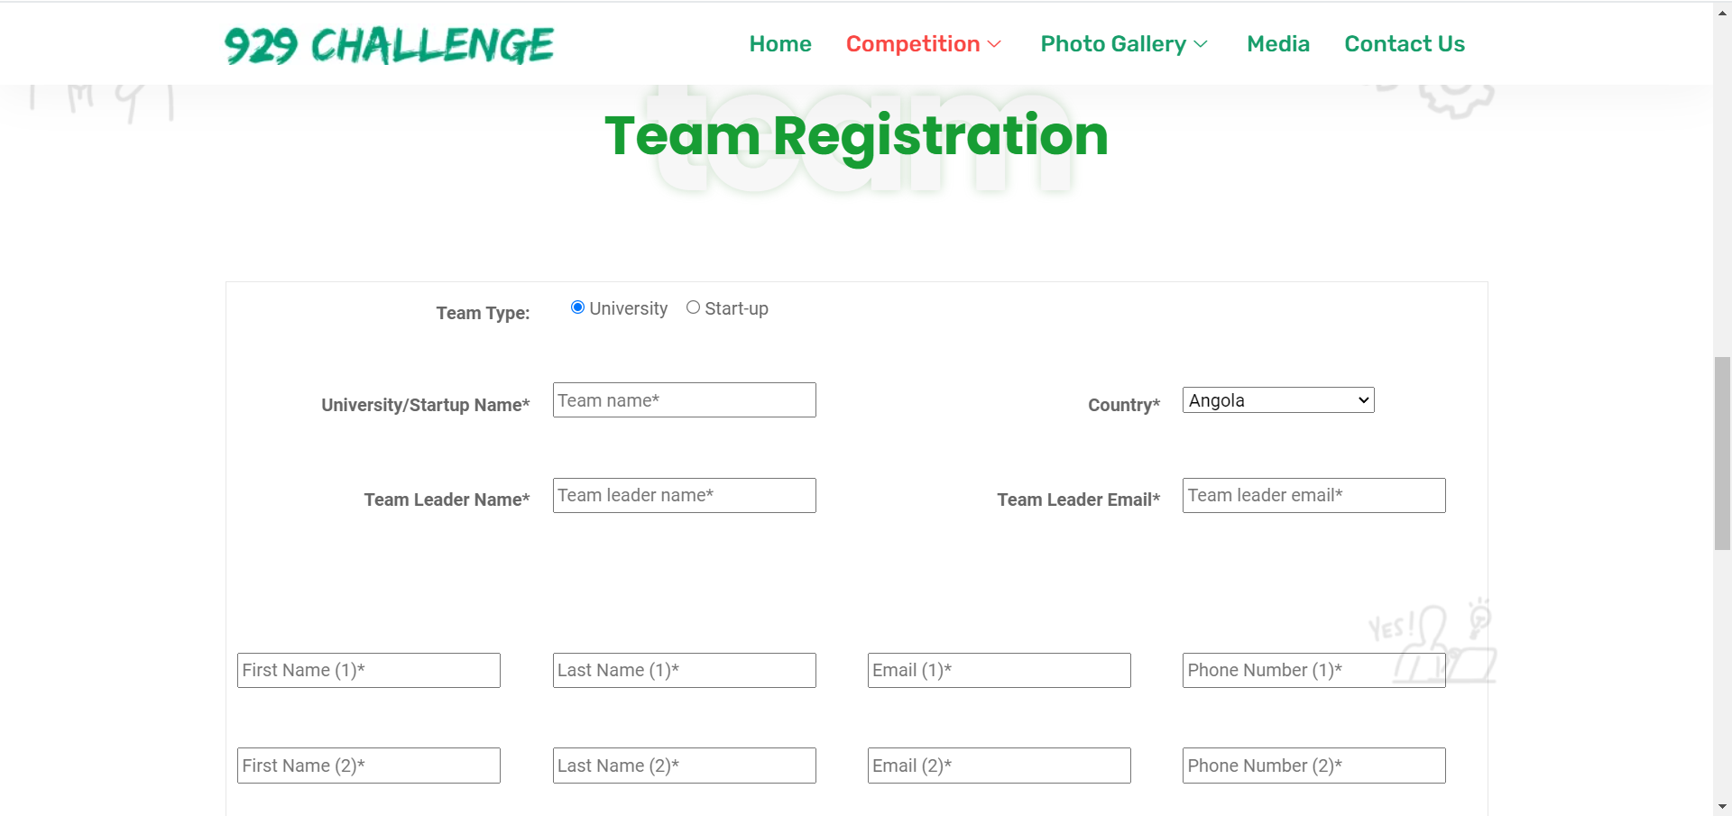The height and width of the screenshot is (816, 1732).
Task: Select the Start-up team type
Action: (693, 307)
